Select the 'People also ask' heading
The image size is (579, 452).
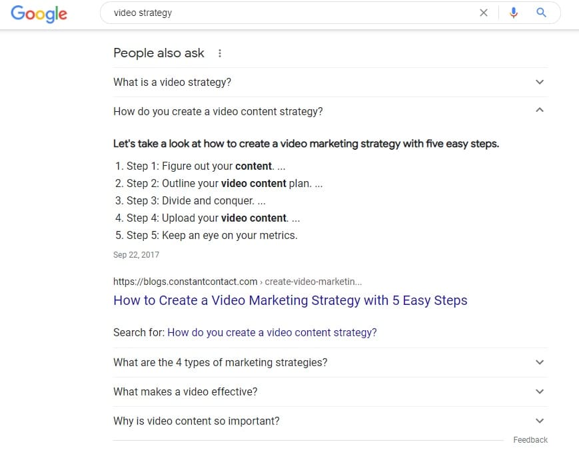(159, 53)
